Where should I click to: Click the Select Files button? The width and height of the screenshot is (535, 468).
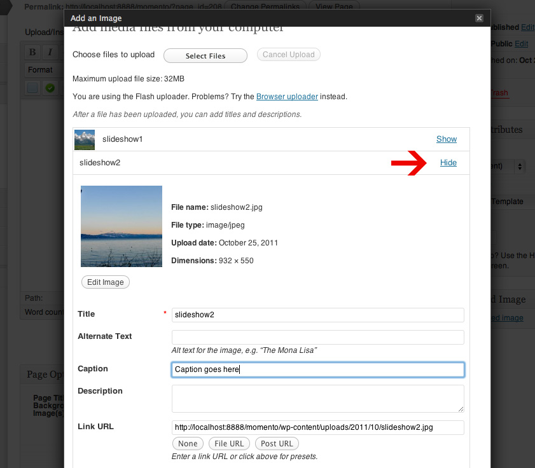click(205, 56)
